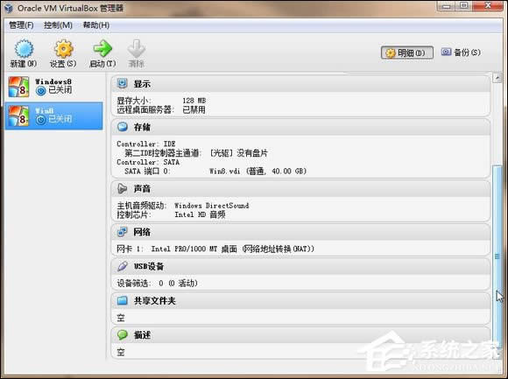This screenshot has width=508, height=379.
Task: Maximize the VirtualBox manager window
Action: [463, 6]
